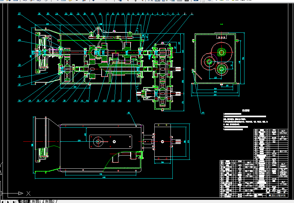Select the 黑龙江工程学院 title block text
Image resolution: width=294 pixels, height=203 pixels.
tap(277, 195)
